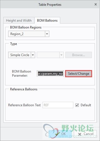Switch to the Height and Width tab
The width and height of the screenshot is (100, 141).
[x=19, y=21]
